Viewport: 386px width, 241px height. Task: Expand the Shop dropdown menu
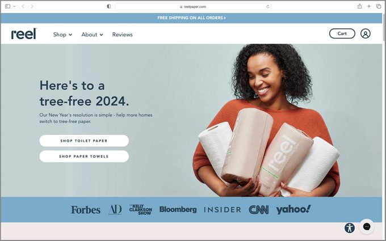[62, 35]
